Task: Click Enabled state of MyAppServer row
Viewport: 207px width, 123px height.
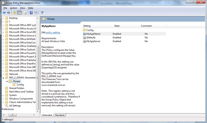Action: pyautogui.click(x=117, y=41)
